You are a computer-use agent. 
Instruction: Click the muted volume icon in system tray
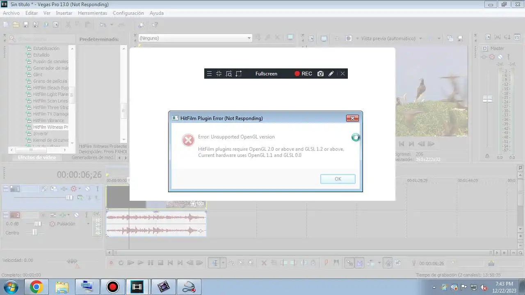point(484,287)
